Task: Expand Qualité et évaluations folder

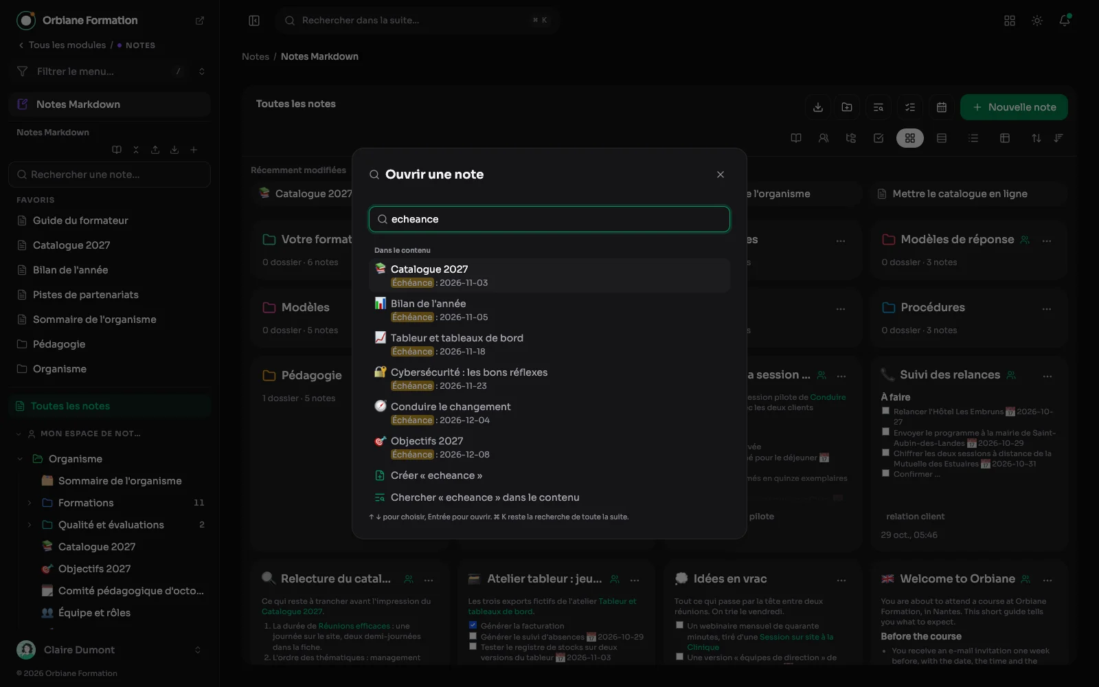Action: tap(30, 525)
